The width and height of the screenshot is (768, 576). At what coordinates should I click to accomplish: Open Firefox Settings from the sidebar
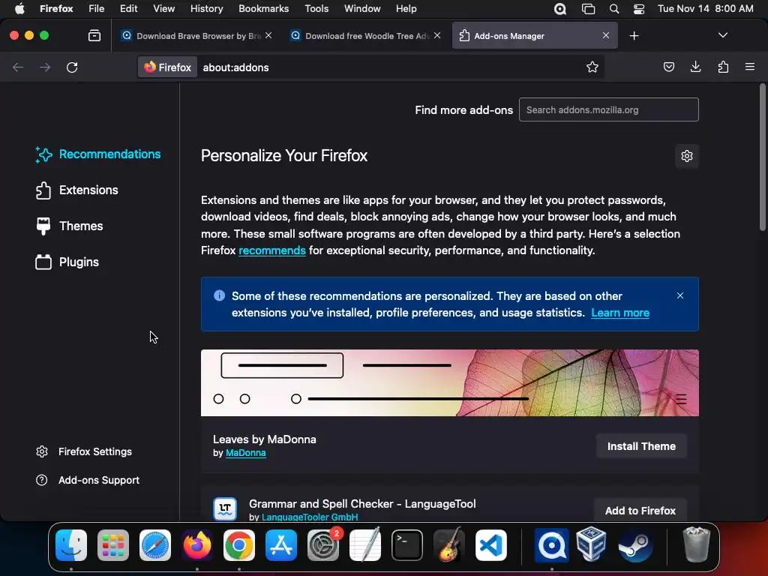pyautogui.click(x=84, y=451)
